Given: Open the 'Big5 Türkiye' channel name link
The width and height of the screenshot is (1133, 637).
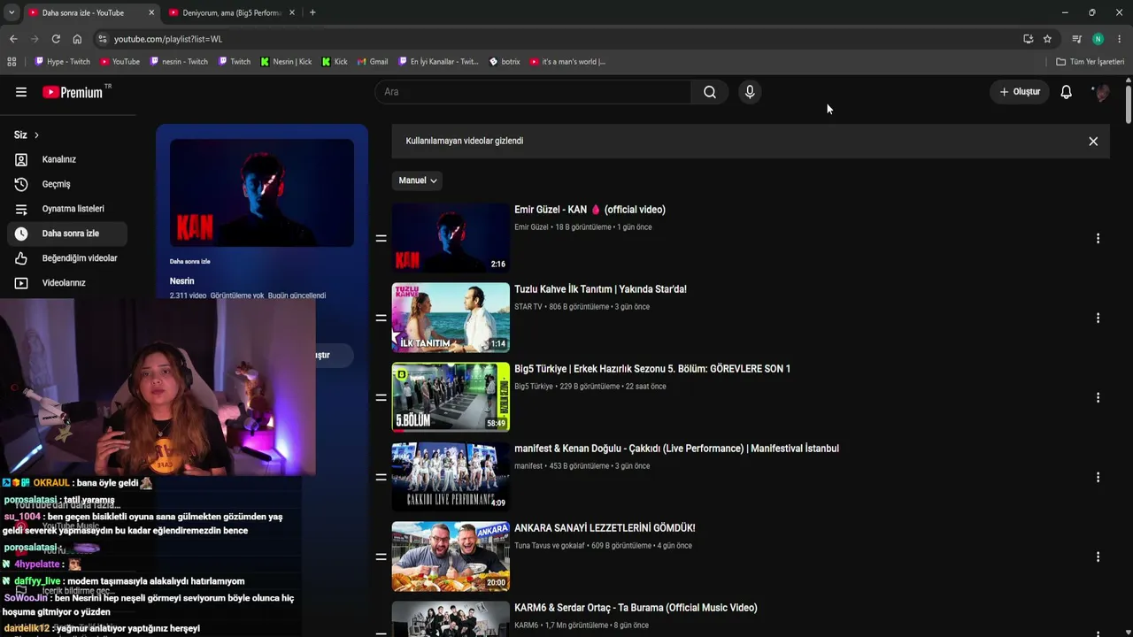Looking at the screenshot, I should pos(534,387).
